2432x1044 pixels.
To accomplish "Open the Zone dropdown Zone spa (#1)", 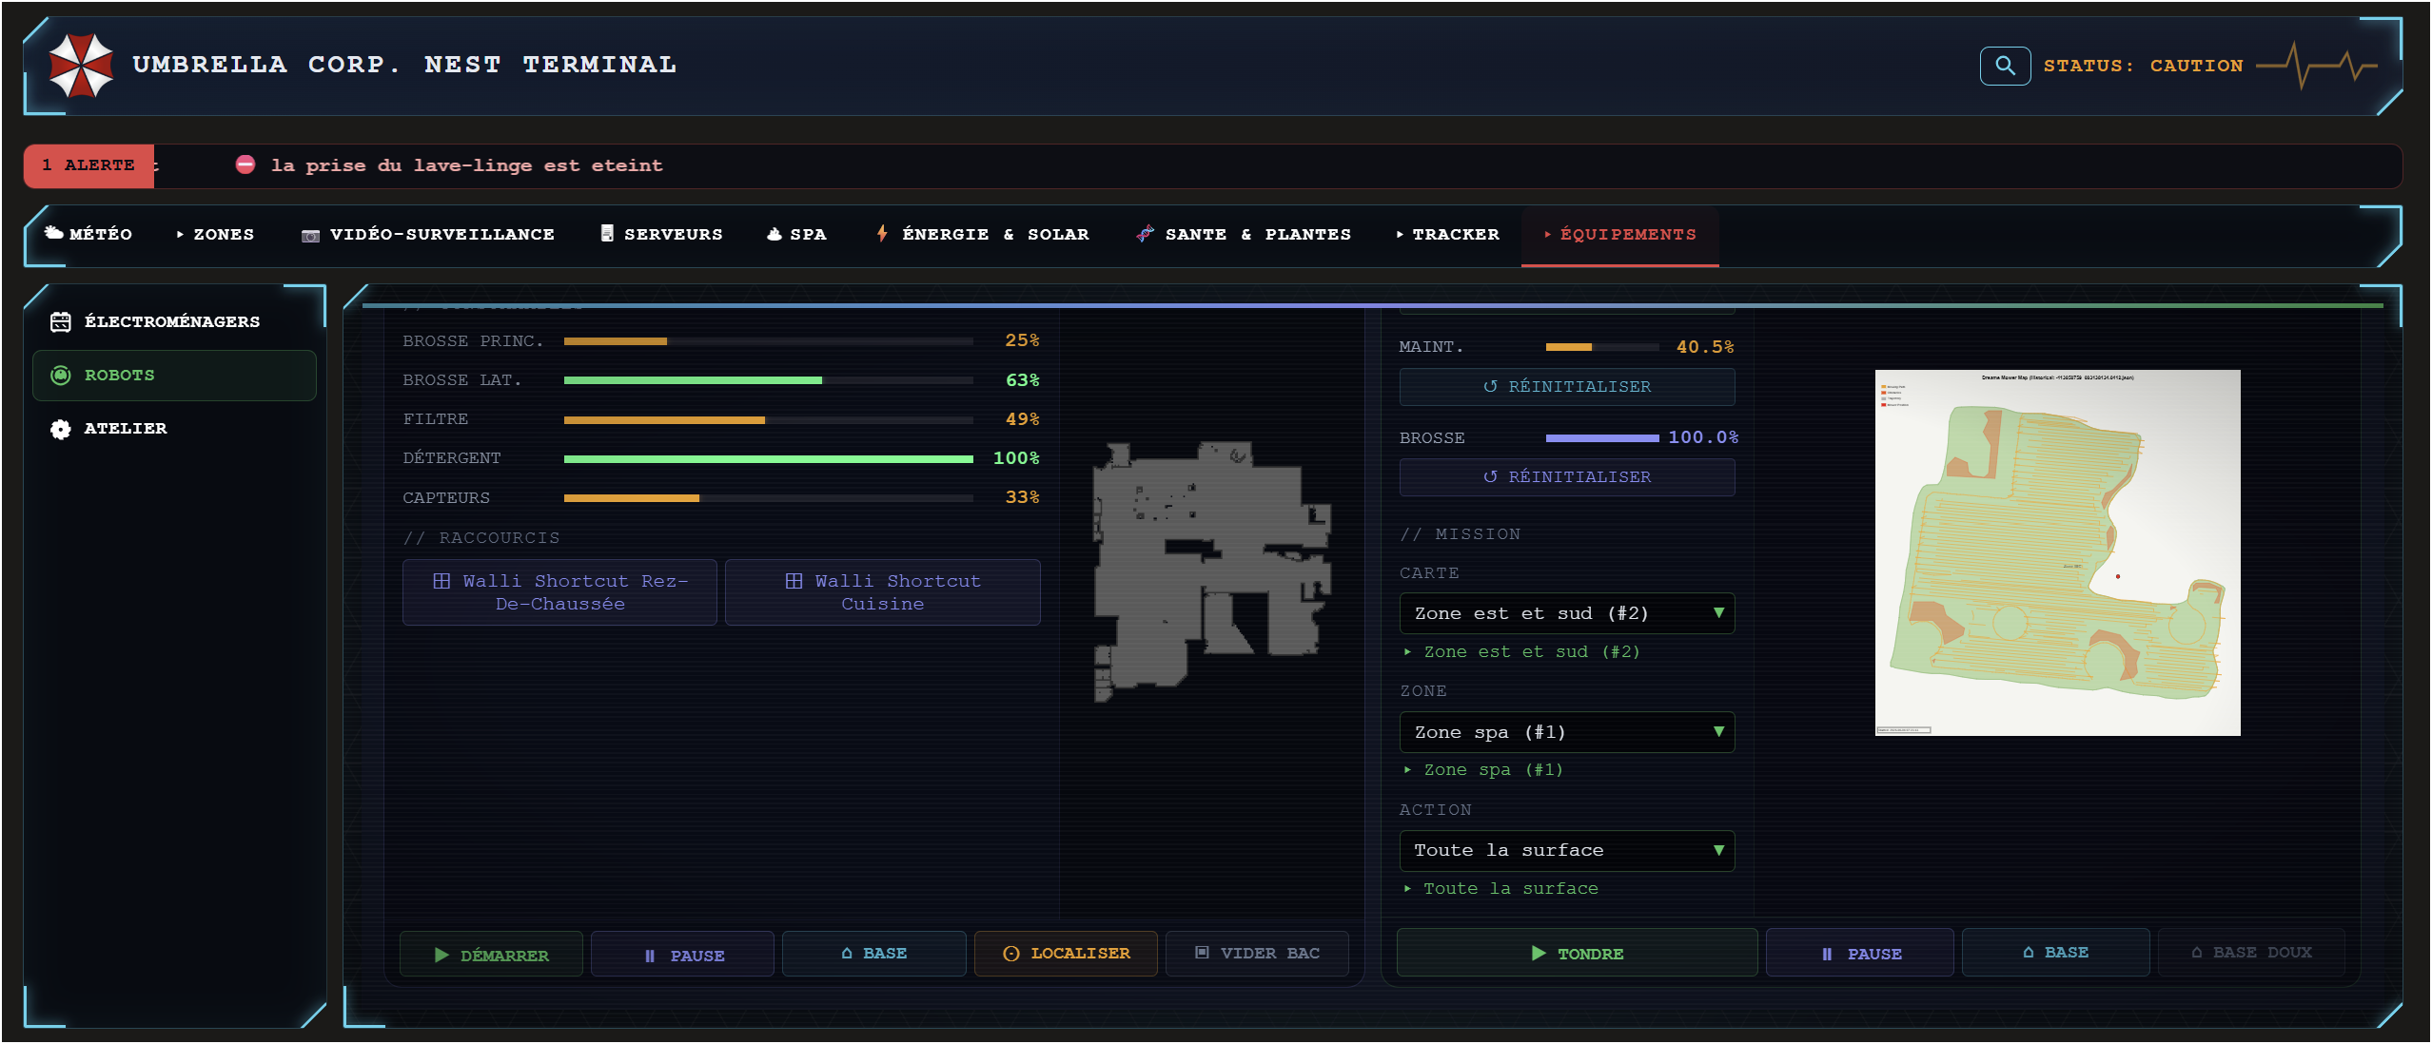I will (1567, 732).
